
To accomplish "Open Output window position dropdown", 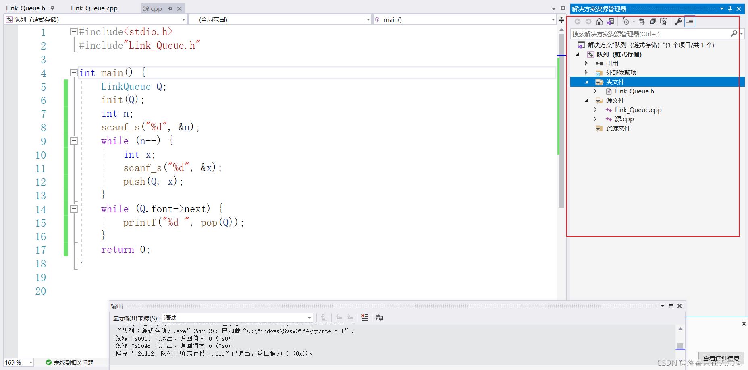I will (662, 306).
